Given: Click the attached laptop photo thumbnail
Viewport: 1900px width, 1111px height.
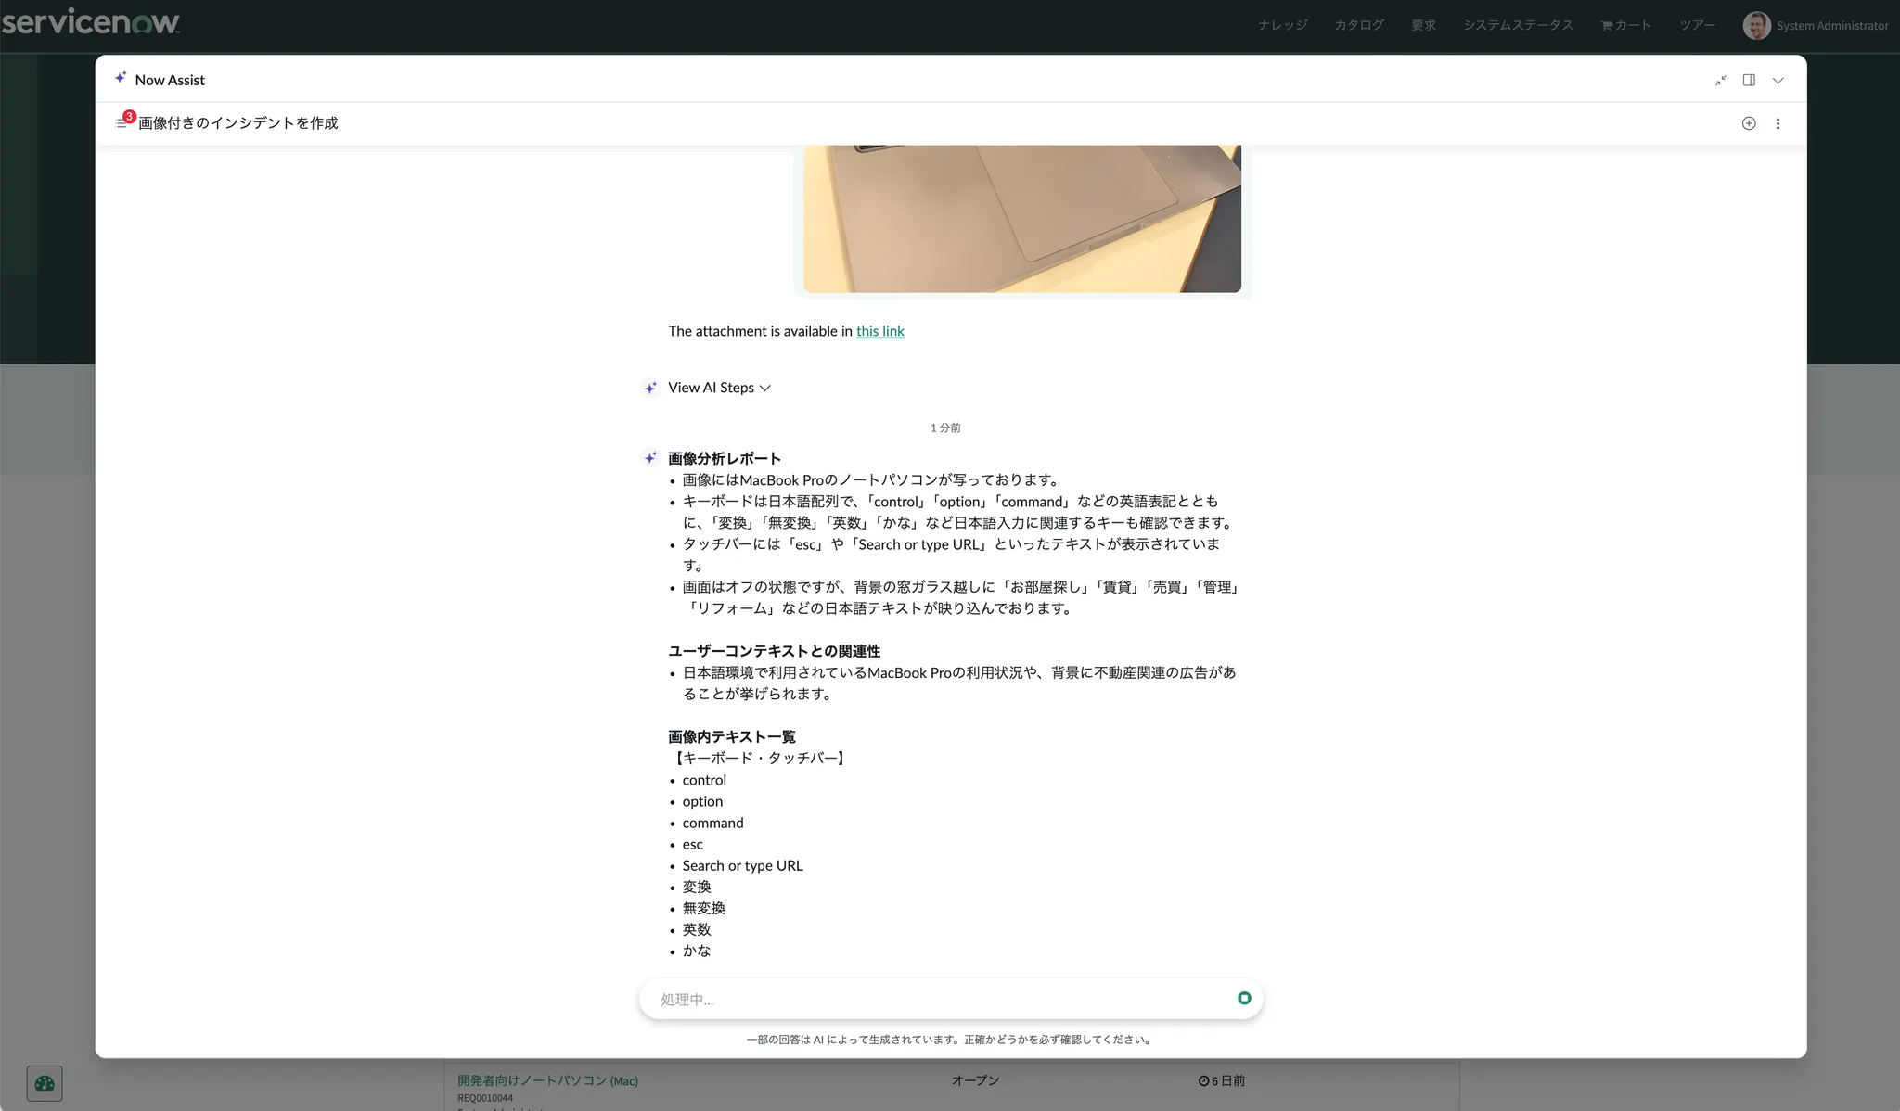Looking at the screenshot, I should click(x=1021, y=219).
